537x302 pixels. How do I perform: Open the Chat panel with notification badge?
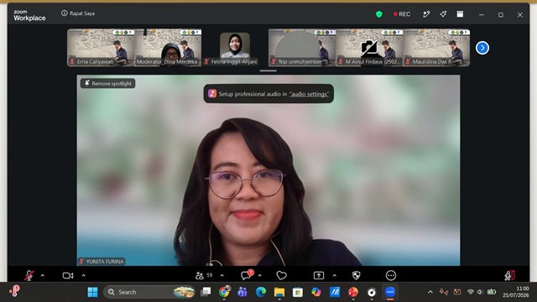click(247, 274)
